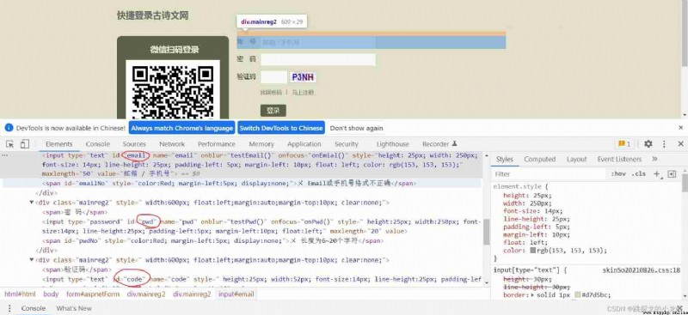Collapse the mainreg2 div above the 验证码 span
Image resolution: width=688 pixels, height=315 pixels.
pyautogui.click(x=32, y=260)
